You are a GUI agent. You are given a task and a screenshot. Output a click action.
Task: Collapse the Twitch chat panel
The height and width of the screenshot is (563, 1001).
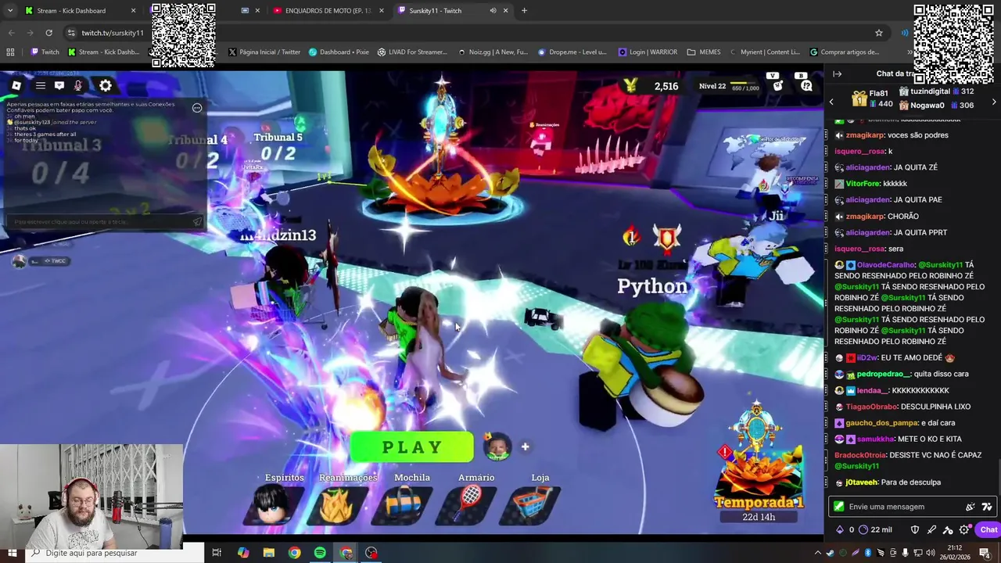[x=837, y=74]
